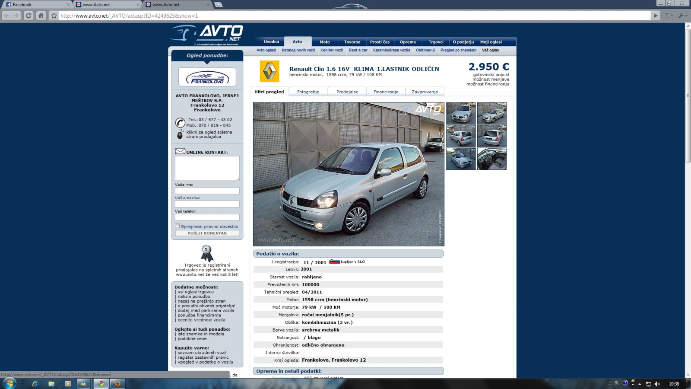The height and width of the screenshot is (389, 691).
Task: Open the browser home page icon
Action: 41,16
